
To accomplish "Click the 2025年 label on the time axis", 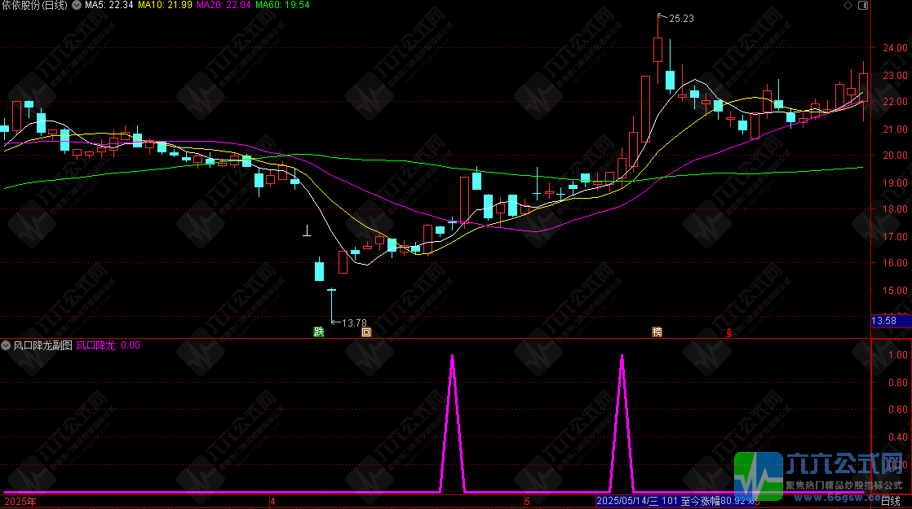I will [x=20, y=502].
